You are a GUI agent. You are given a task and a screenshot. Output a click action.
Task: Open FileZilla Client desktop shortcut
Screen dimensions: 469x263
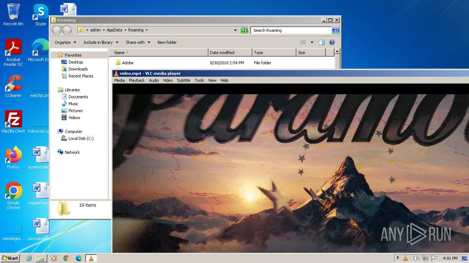tap(13, 122)
